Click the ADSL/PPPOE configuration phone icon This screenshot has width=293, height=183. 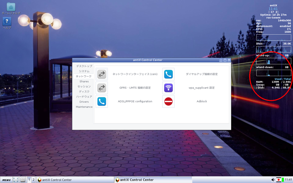point(102,102)
